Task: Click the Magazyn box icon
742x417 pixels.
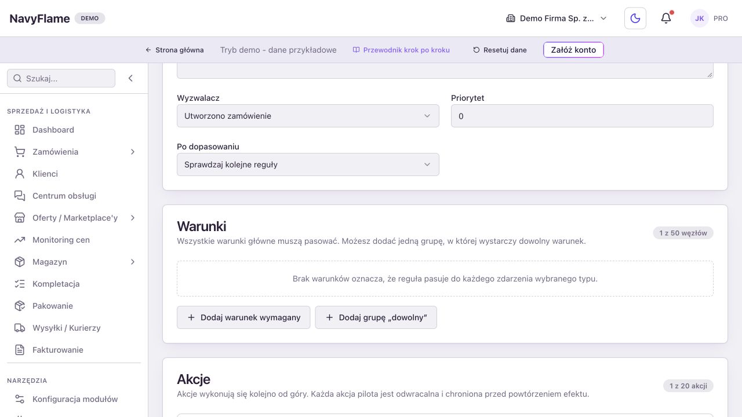Action: click(20, 262)
